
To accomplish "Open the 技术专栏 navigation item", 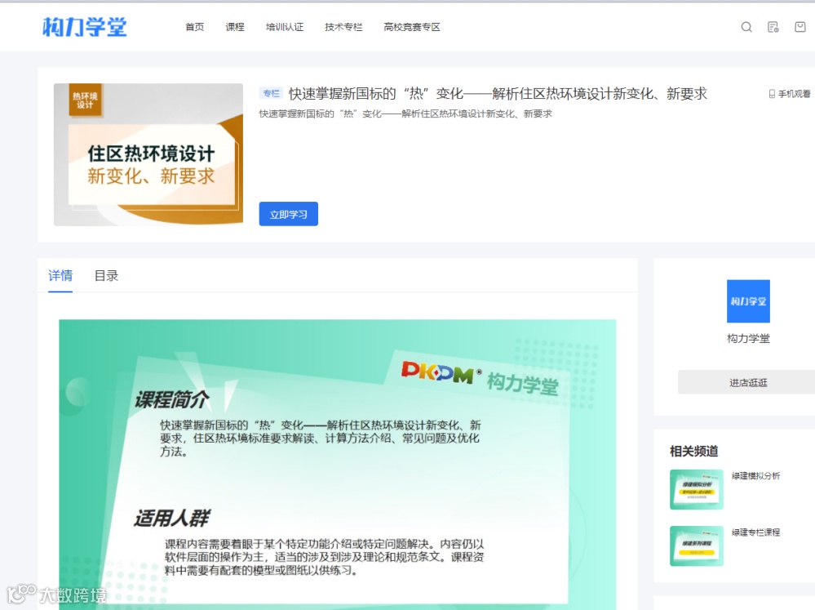I will point(343,27).
